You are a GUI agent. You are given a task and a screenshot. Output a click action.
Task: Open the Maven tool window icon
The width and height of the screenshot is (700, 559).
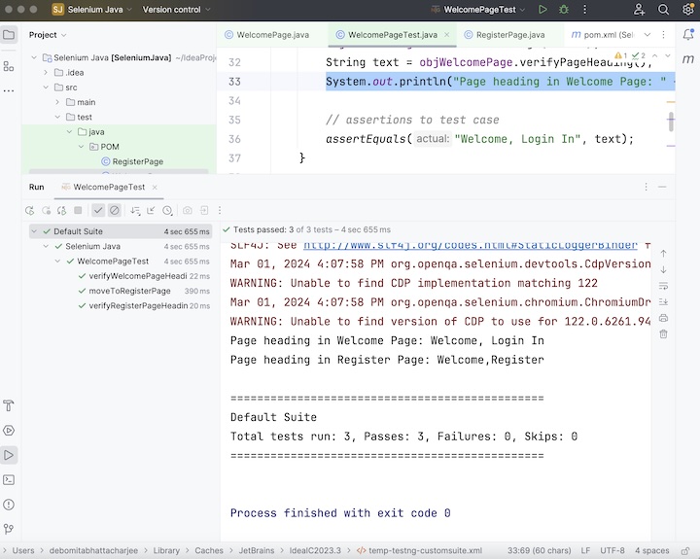688,58
